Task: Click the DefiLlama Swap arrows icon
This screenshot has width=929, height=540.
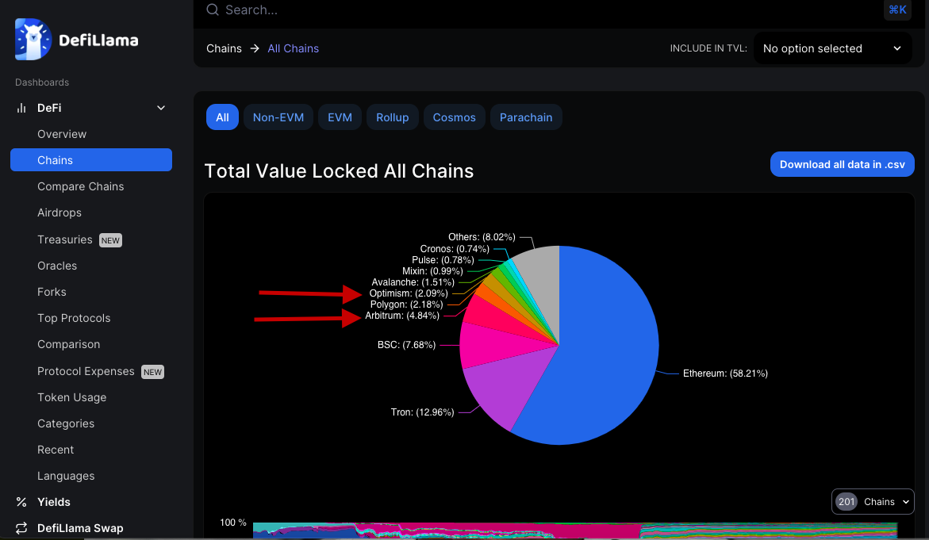Action: coord(21,528)
